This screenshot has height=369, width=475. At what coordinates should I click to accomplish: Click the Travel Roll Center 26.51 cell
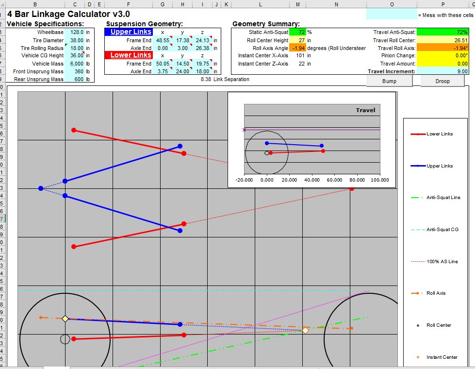pos(443,40)
